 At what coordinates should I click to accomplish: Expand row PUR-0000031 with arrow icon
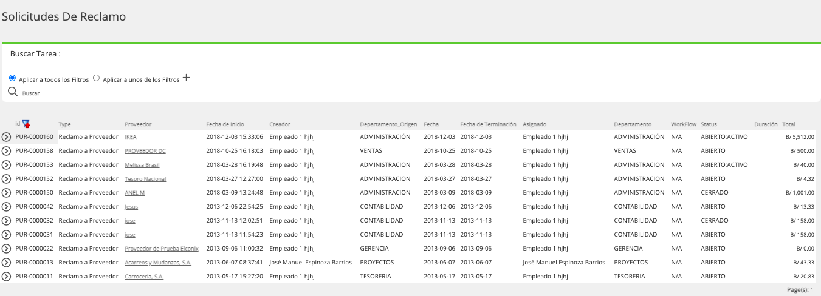pos(7,235)
